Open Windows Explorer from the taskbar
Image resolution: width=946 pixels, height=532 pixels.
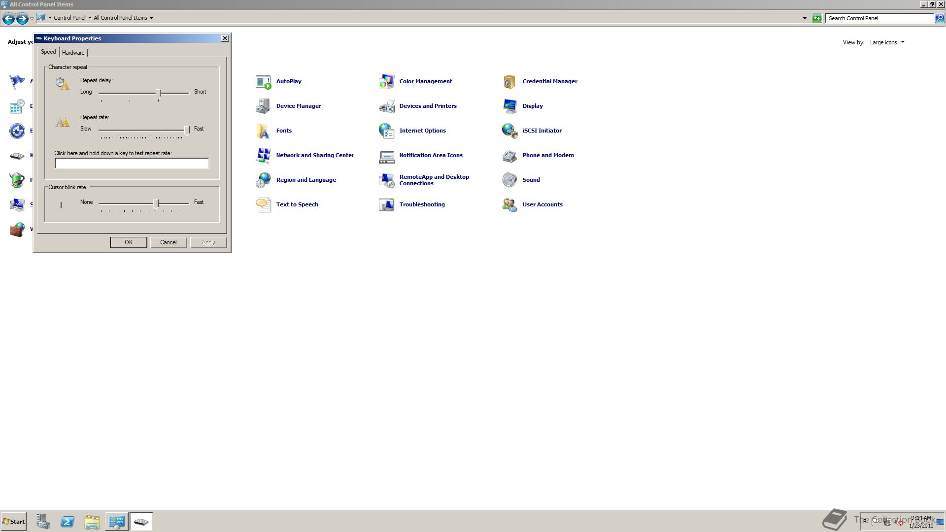click(x=92, y=522)
